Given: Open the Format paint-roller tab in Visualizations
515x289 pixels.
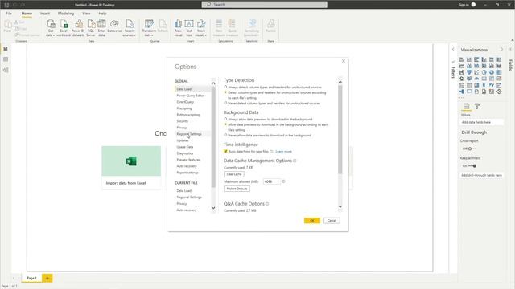Looking at the screenshot, I should pyautogui.click(x=477, y=106).
